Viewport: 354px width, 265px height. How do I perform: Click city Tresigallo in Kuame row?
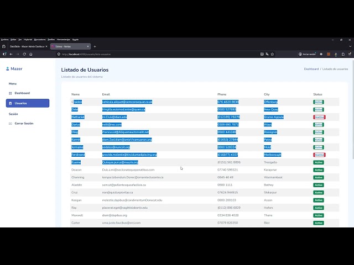point(270,162)
